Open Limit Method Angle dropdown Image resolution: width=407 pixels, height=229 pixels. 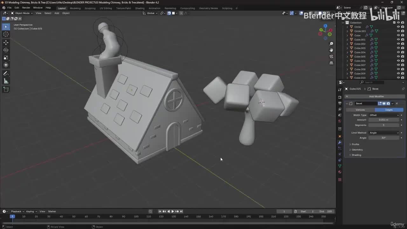coord(384,133)
